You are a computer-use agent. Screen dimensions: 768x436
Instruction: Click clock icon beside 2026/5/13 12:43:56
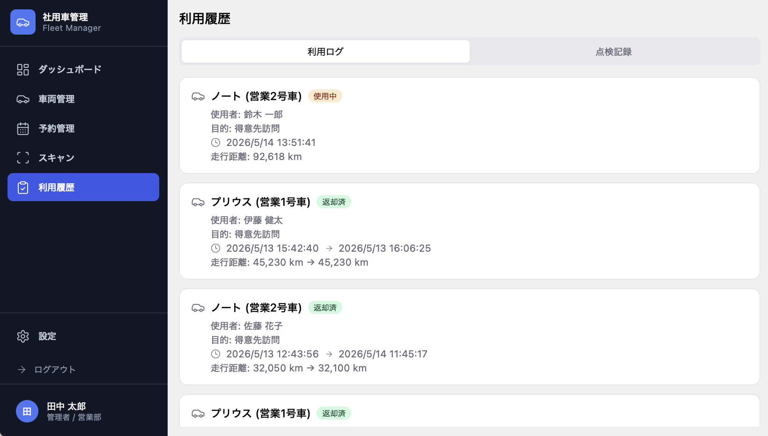(x=215, y=354)
